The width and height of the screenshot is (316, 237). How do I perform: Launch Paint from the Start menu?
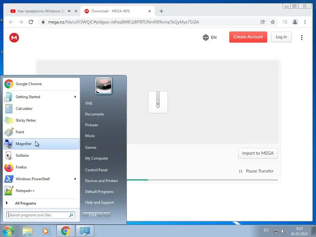point(41,132)
